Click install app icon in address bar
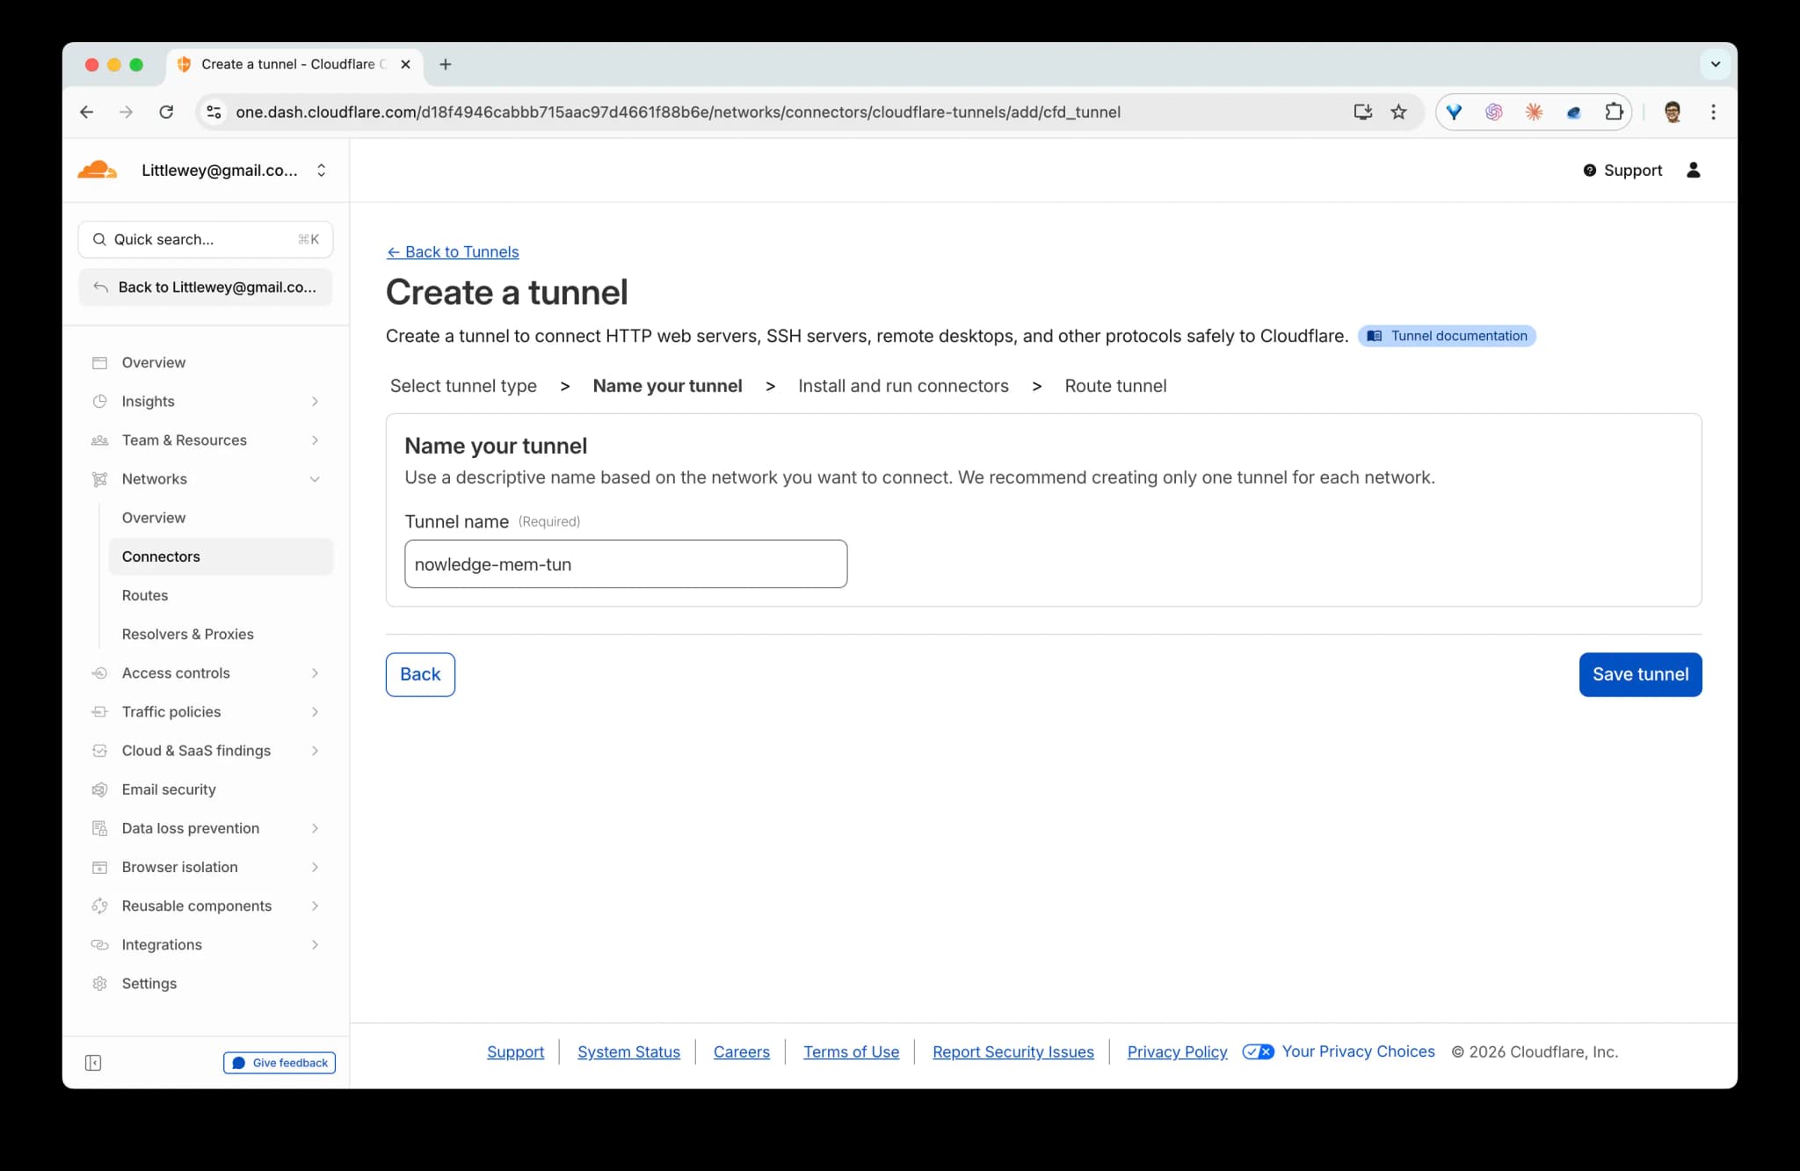The image size is (1800, 1171). pyautogui.click(x=1362, y=112)
